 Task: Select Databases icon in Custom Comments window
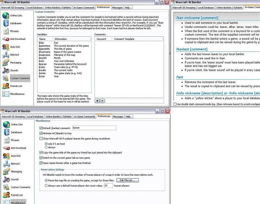6,23
